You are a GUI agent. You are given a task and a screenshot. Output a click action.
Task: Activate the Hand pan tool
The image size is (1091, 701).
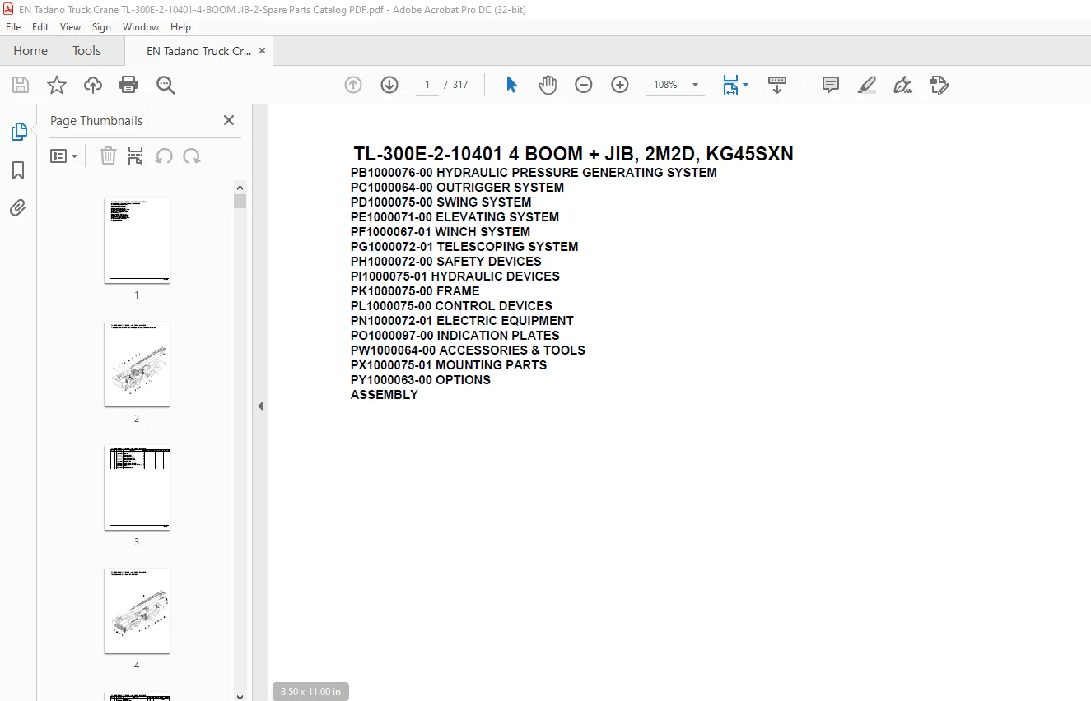tap(548, 85)
